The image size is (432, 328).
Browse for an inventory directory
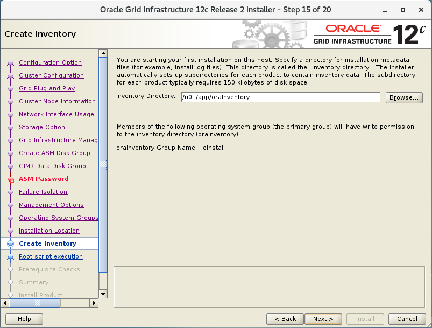pos(404,97)
